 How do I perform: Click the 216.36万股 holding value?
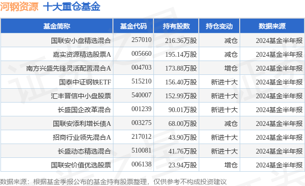tap(181, 41)
